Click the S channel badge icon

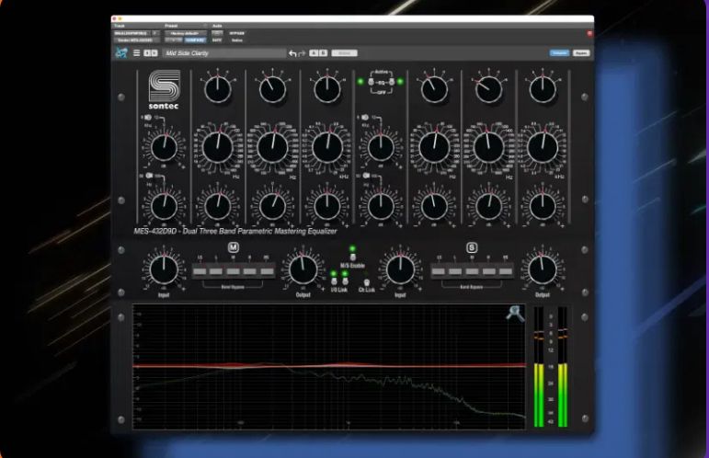[x=472, y=248]
